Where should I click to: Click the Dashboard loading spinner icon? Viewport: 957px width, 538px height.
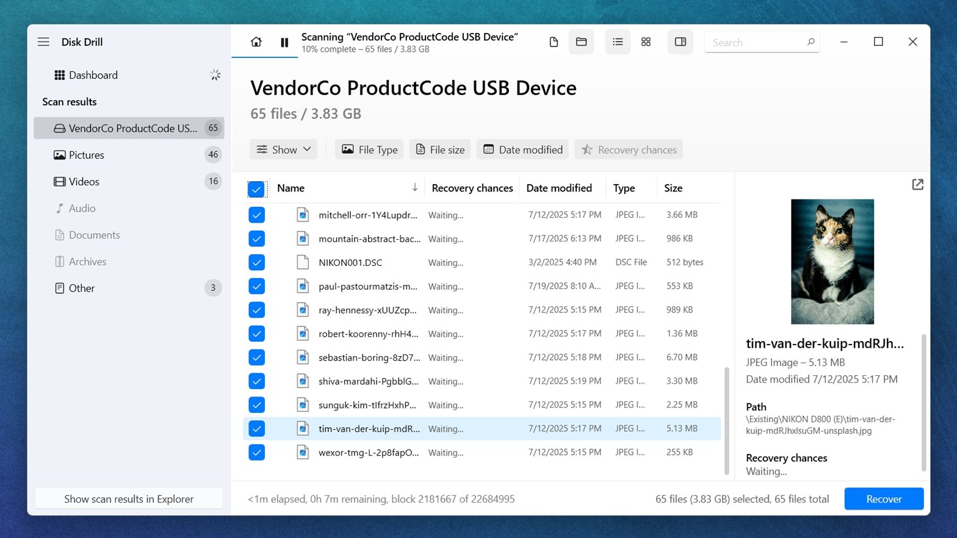215,75
